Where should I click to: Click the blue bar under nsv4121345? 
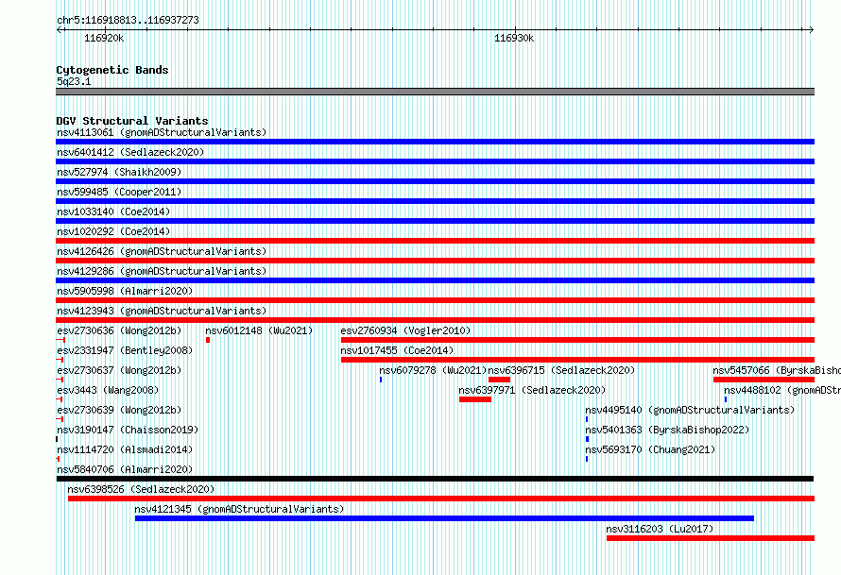(x=445, y=518)
